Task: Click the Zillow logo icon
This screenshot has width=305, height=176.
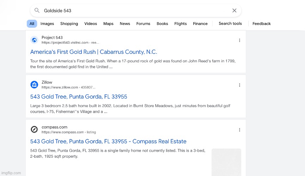Action: pos(34,85)
